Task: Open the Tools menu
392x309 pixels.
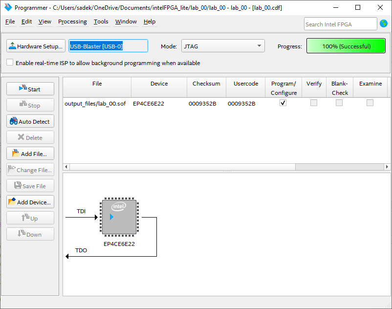Action: (x=101, y=22)
